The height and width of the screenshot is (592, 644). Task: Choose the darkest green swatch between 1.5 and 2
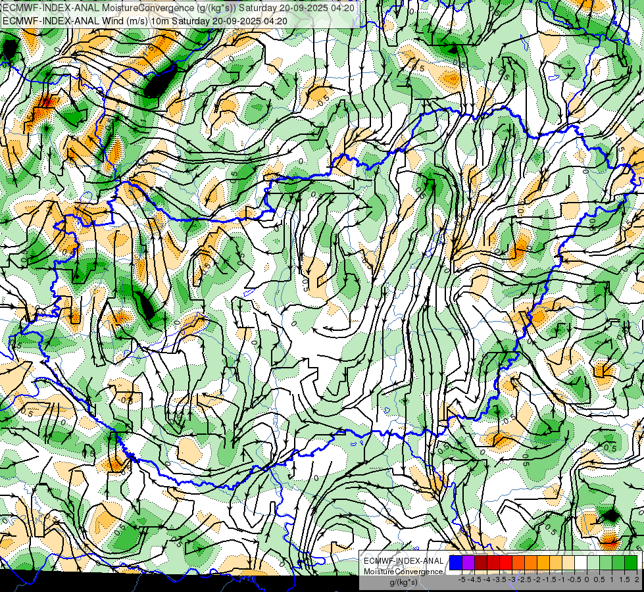coord(630,563)
